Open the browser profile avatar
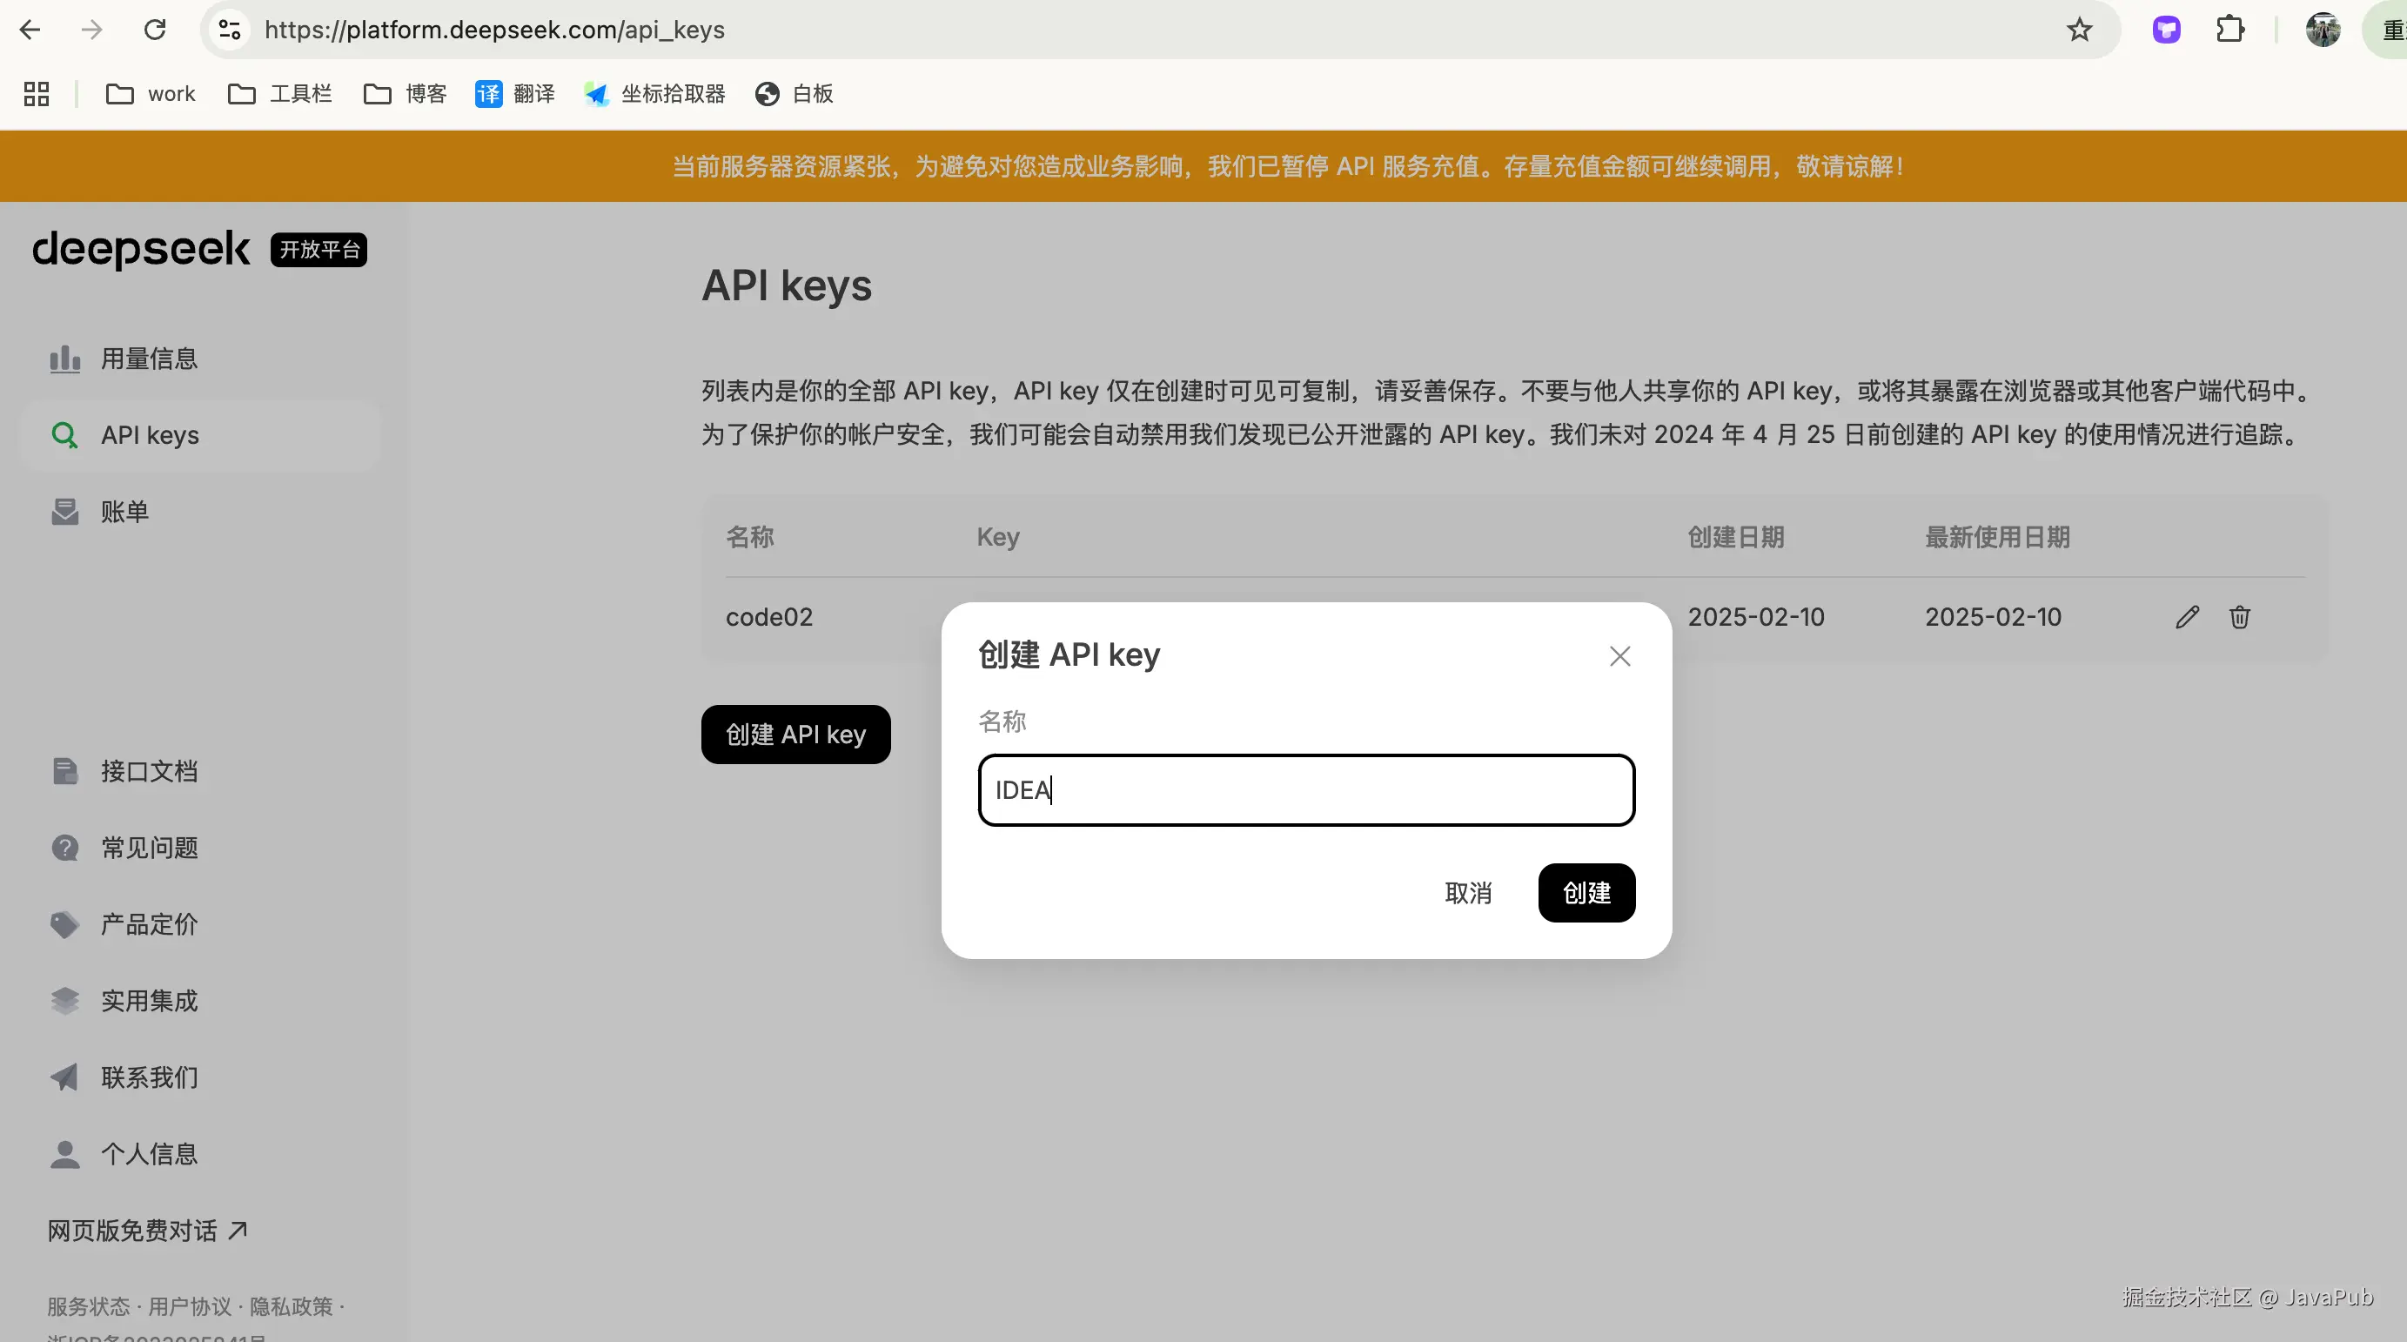 tap(2323, 30)
